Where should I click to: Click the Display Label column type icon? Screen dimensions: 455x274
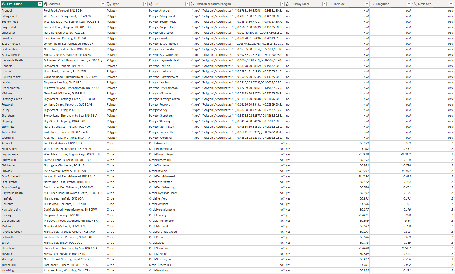(x=288, y=4)
